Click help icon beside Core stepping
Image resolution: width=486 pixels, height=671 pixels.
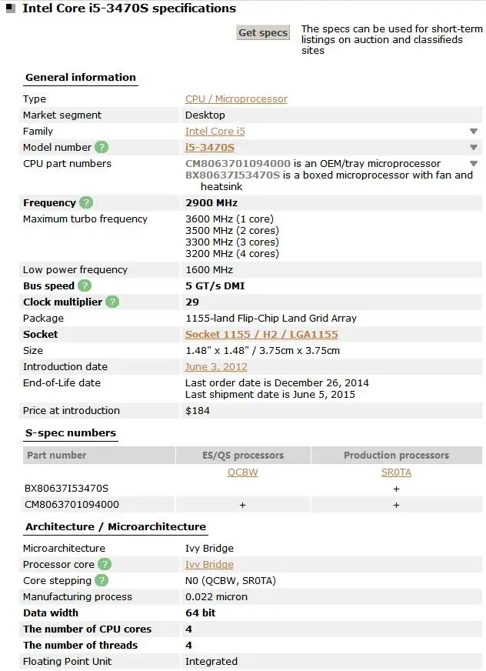coord(102,581)
